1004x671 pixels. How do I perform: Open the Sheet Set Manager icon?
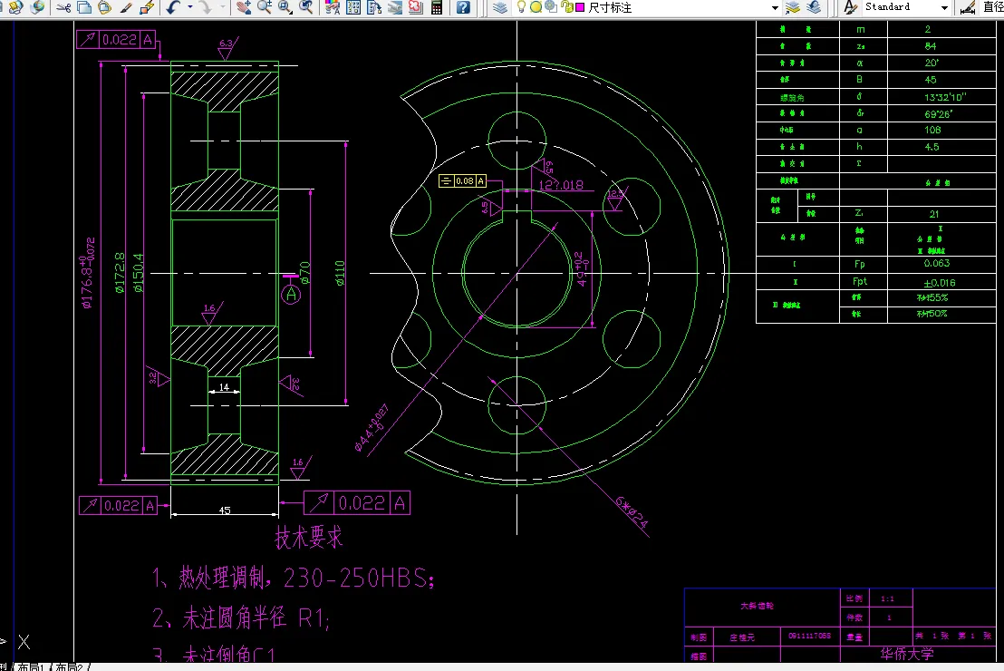click(x=395, y=7)
